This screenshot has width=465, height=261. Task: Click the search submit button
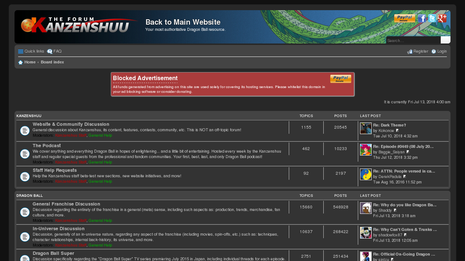pyautogui.click(x=445, y=40)
